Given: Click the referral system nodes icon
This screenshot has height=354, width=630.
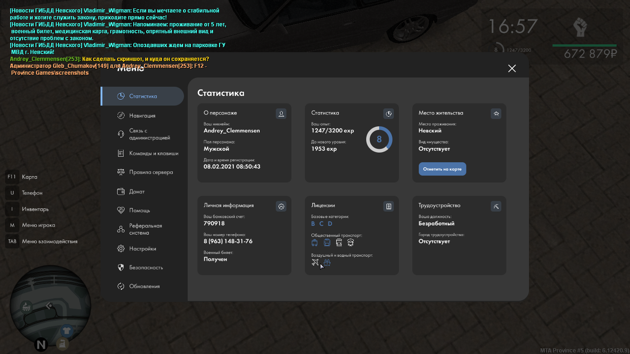Looking at the screenshot, I should [121, 229].
